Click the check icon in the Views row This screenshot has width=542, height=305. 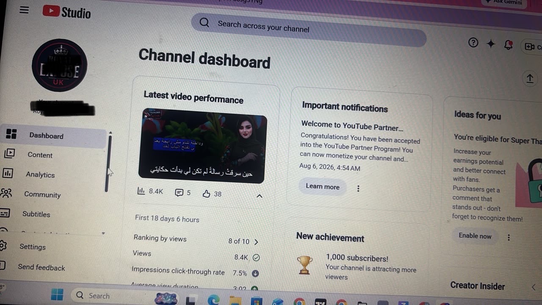256,257
